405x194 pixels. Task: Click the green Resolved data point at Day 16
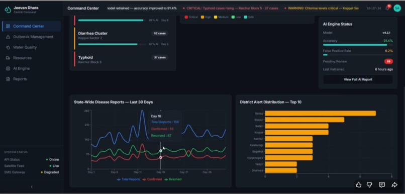(x=161, y=151)
